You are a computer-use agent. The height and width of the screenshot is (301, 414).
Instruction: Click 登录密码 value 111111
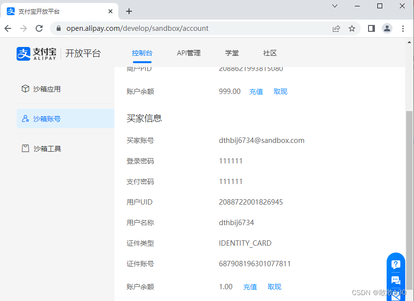click(231, 161)
